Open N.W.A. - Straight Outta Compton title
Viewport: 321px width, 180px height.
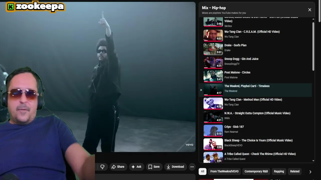coord(257,113)
